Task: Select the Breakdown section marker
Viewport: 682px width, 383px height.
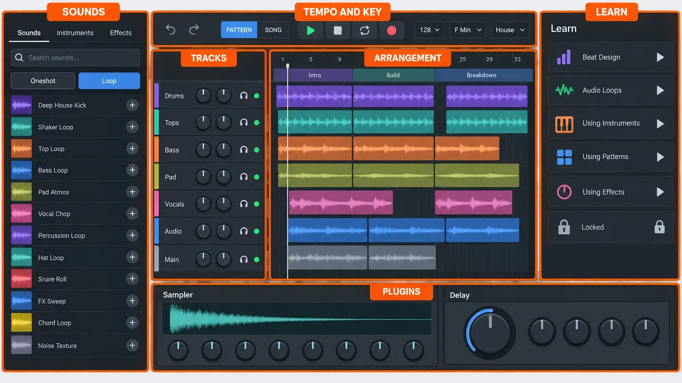Action: [484, 75]
